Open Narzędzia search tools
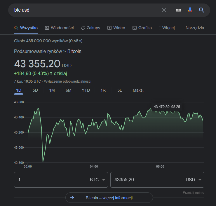 (195, 28)
